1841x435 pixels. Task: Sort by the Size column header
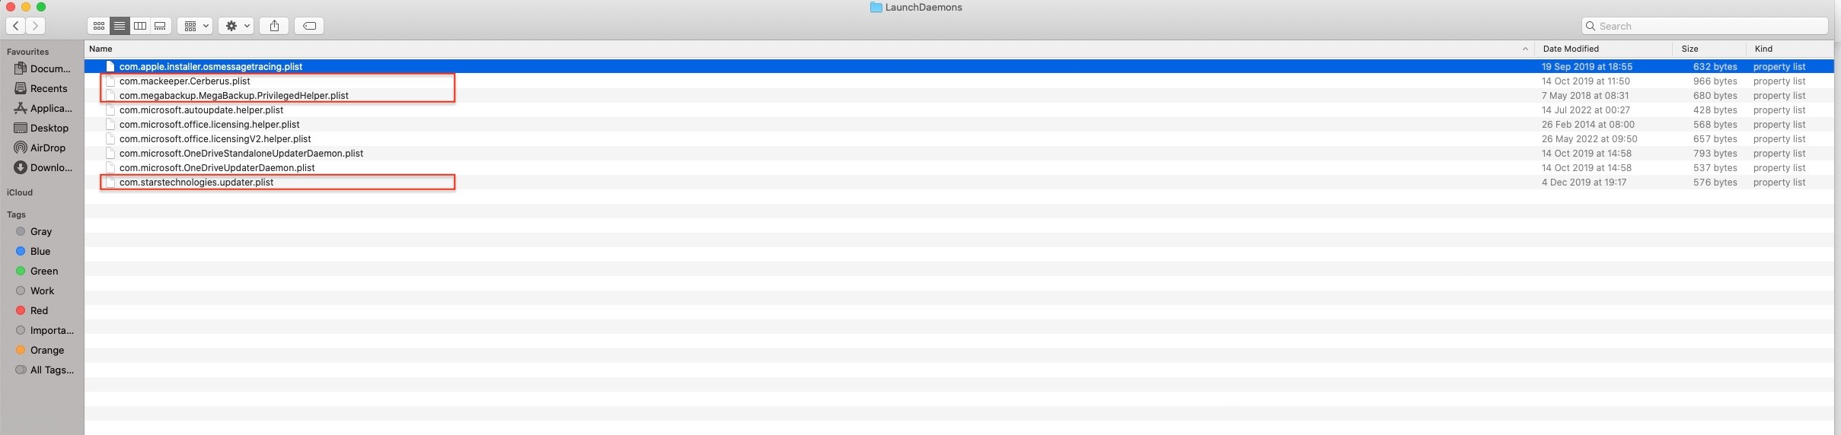(x=1689, y=49)
